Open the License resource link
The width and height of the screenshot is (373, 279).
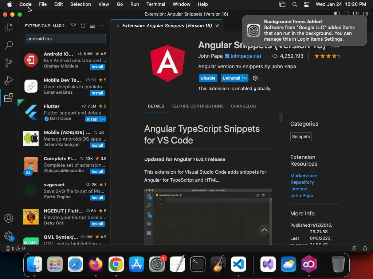click(299, 189)
